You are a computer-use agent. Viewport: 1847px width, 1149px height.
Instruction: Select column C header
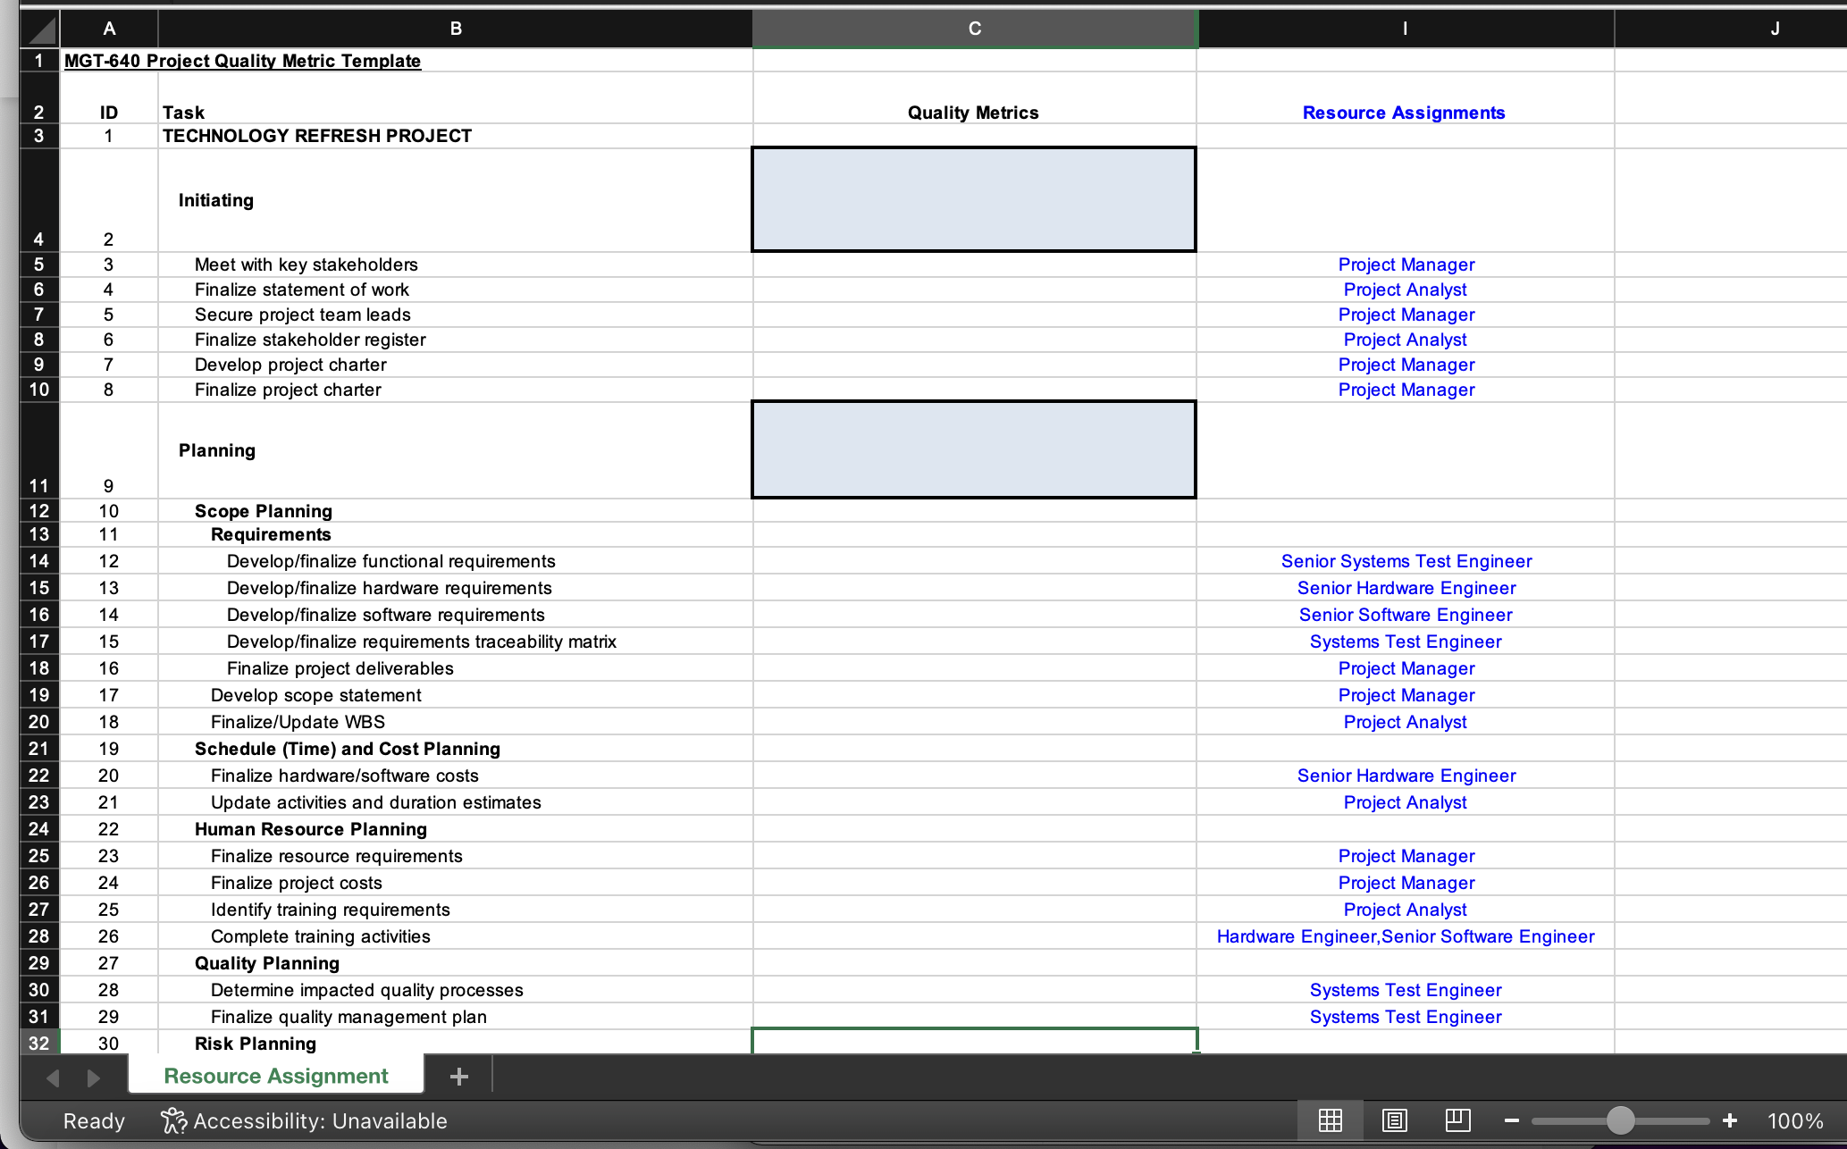coord(974,29)
